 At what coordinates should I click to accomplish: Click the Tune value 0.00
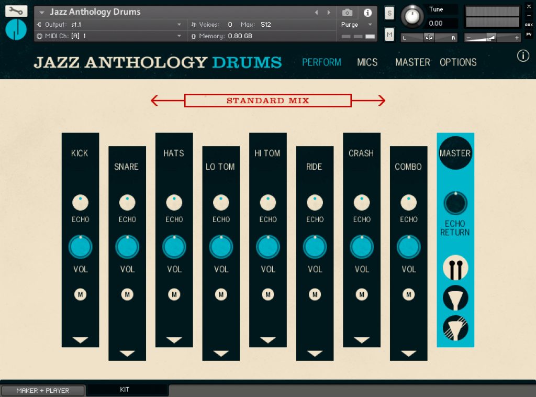436,23
